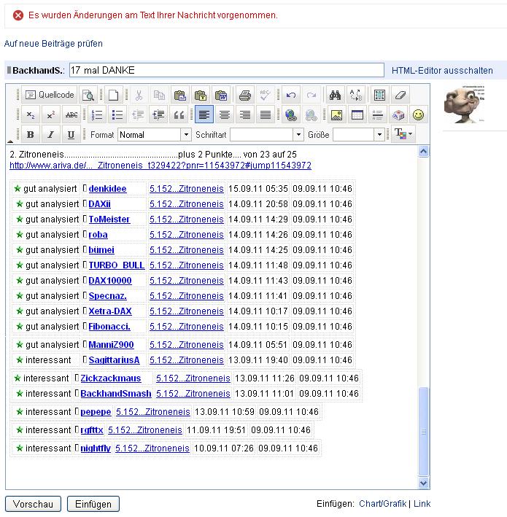Insert a bulleted list

117,114
